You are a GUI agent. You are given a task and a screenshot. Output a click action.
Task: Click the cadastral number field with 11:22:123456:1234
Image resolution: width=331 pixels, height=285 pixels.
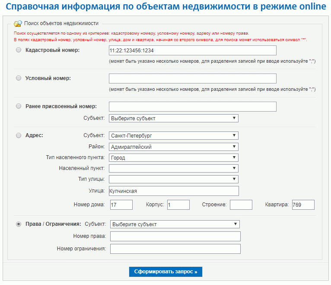(x=193, y=51)
